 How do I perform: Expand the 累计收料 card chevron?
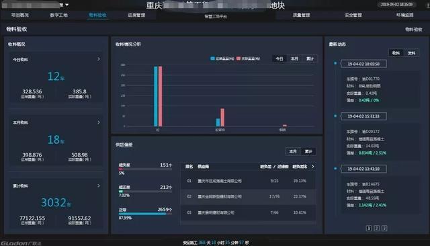point(99,186)
